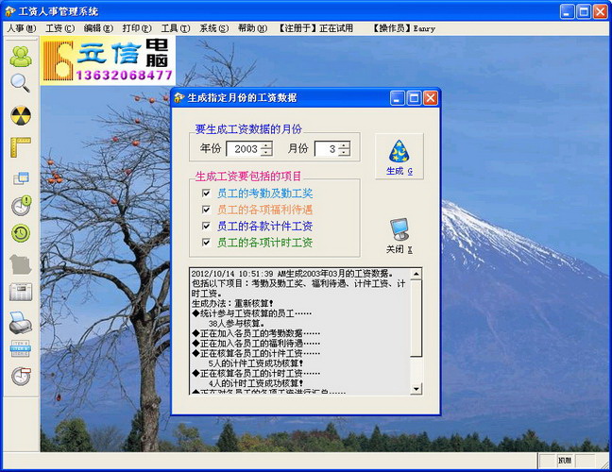Click the NUM status bar indicator

tap(565, 461)
